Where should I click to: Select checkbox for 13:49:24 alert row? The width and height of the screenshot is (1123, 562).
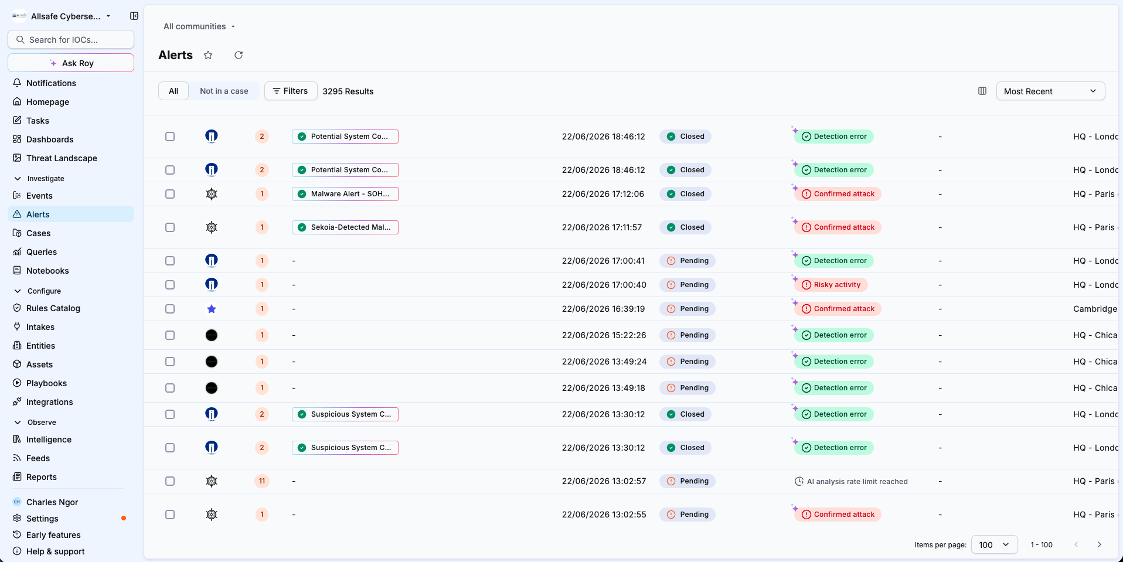170,362
